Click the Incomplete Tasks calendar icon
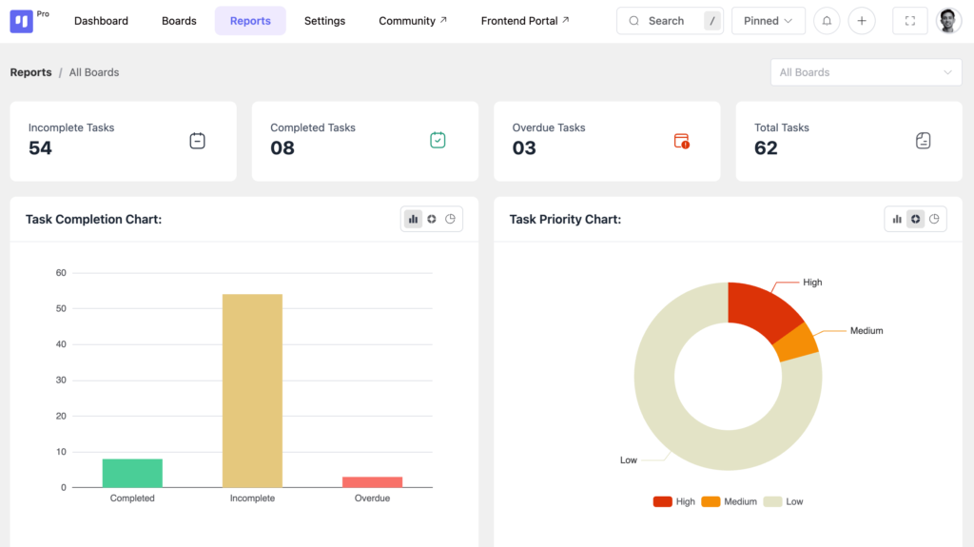This screenshot has width=974, height=547. tap(198, 141)
